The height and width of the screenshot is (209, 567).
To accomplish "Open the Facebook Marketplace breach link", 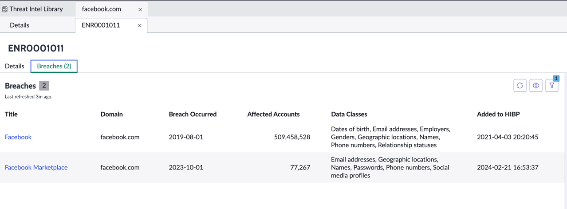I will click(36, 167).
